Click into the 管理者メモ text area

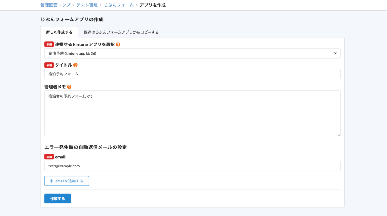coord(192,113)
